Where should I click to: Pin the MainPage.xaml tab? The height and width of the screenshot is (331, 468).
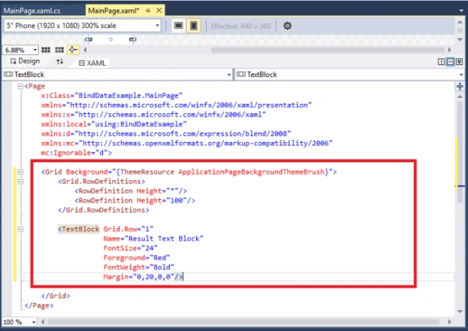[x=148, y=11]
